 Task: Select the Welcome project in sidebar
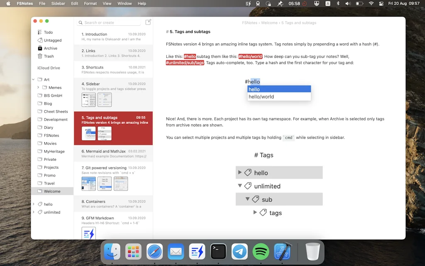[52, 191]
